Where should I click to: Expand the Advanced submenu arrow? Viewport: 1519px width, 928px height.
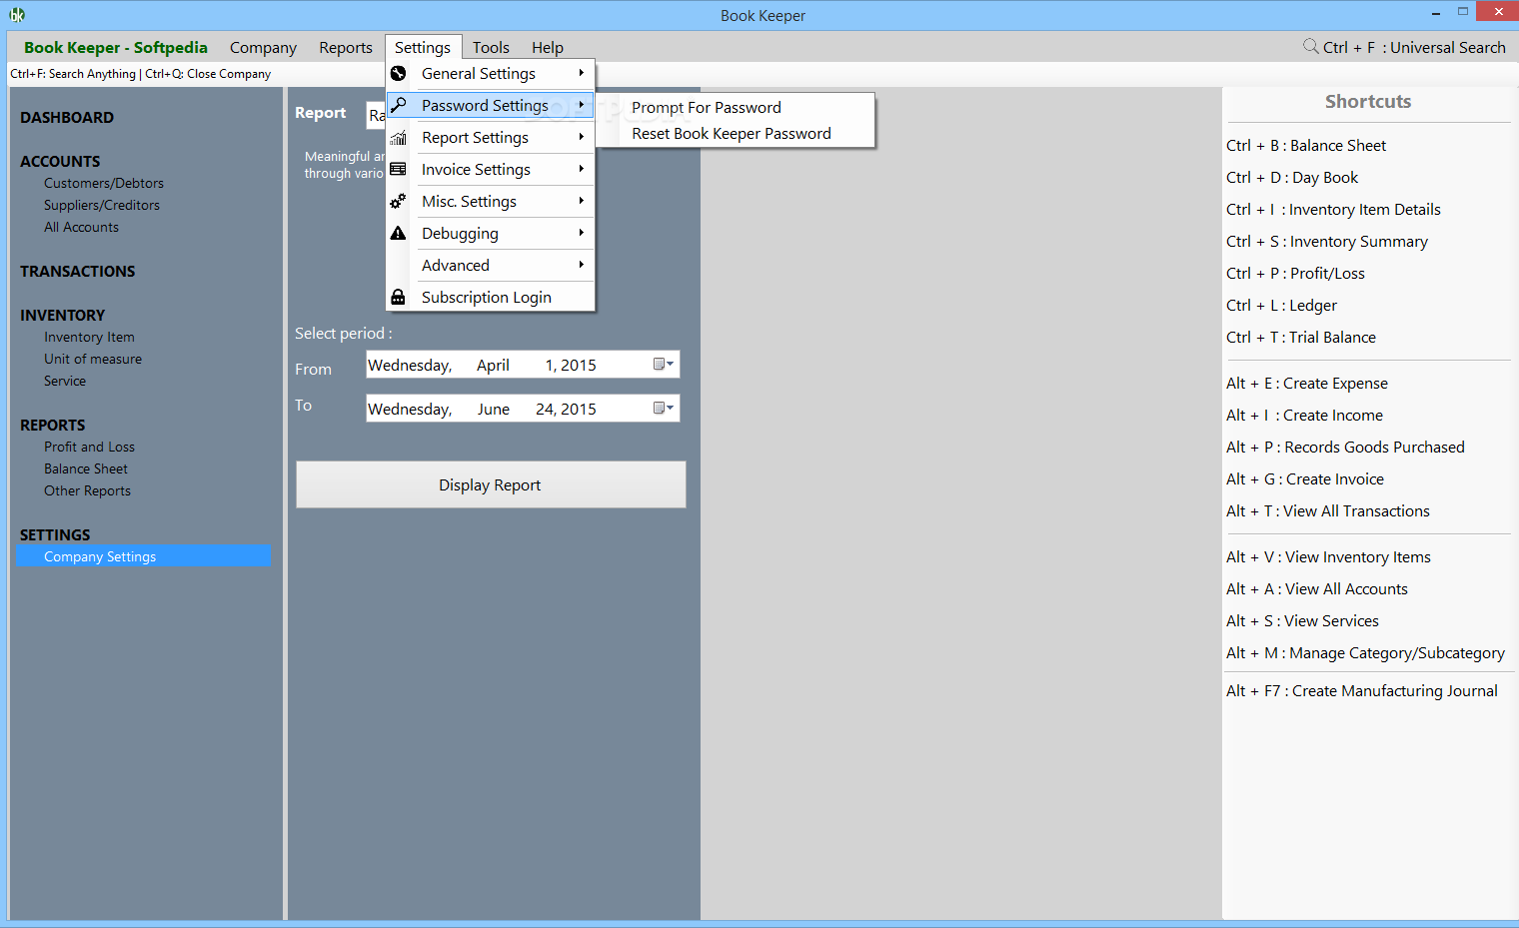point(581,265)
